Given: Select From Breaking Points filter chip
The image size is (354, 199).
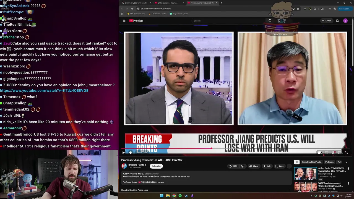Looking at the screenshot, I should pyautogui.click(x=311, y=162).
